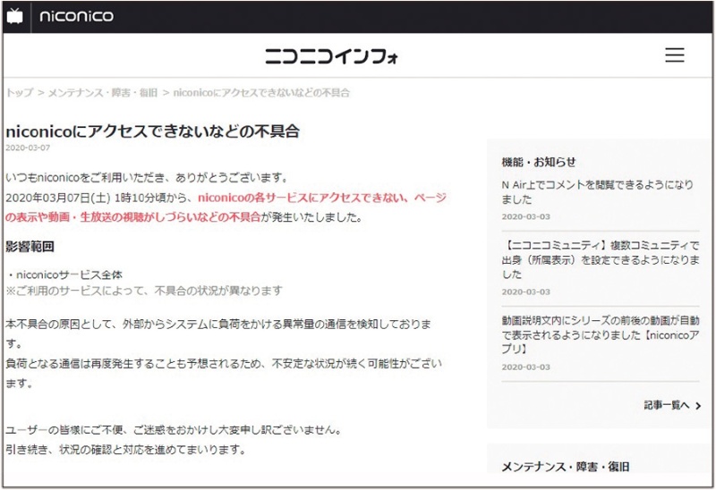Viewport: 716px width, 490px height.
Task: Click the chevron arrow beside 記事一覧へ
Action: pyautogui.click(x=698, y=406)
